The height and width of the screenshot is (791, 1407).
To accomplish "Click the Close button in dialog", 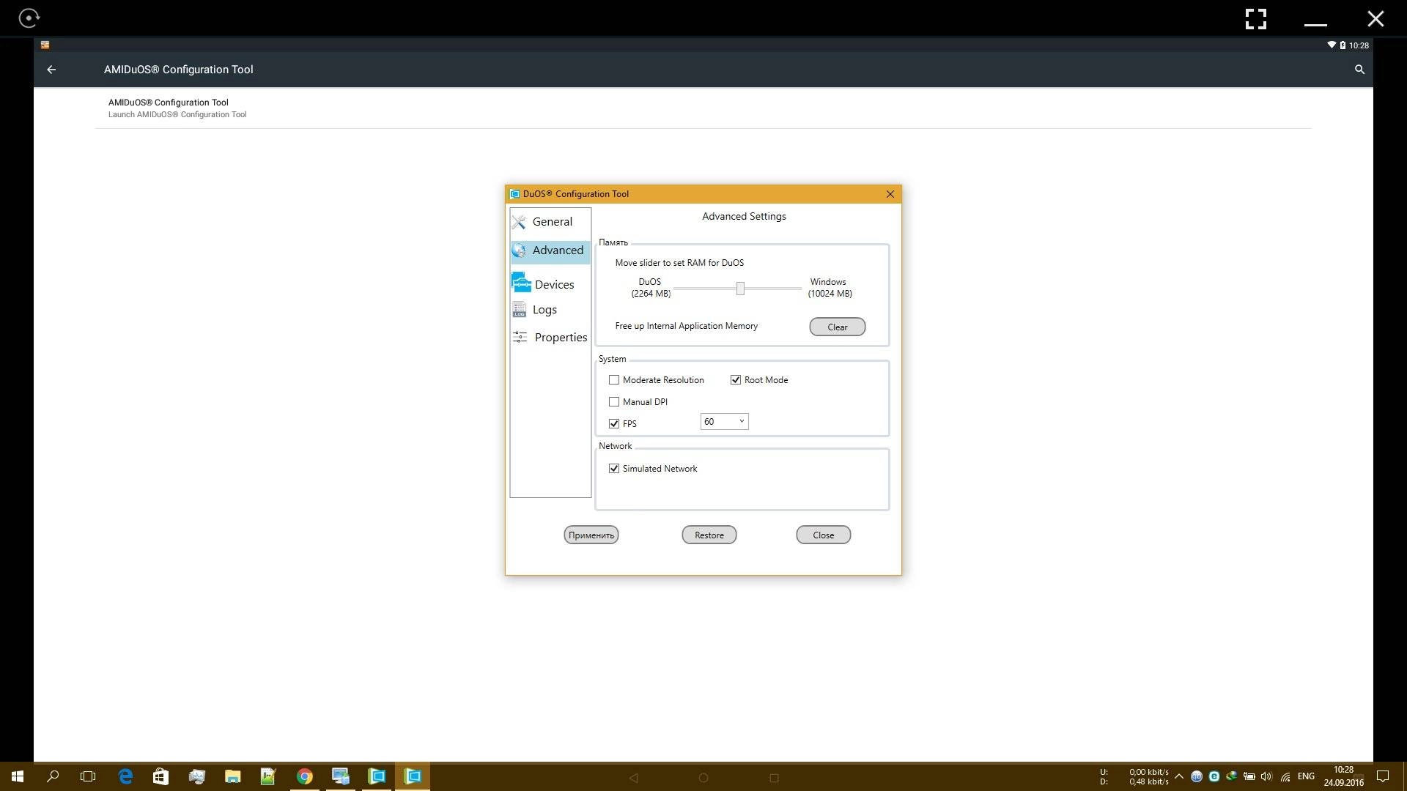I will click(823, 535).
